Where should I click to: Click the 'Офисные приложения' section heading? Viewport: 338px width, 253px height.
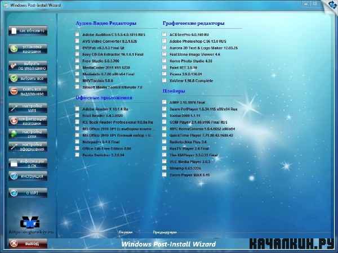104,98
